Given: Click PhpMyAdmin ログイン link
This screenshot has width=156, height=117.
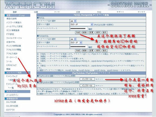Looking at the screenshot, I should (x=99, y=79).
